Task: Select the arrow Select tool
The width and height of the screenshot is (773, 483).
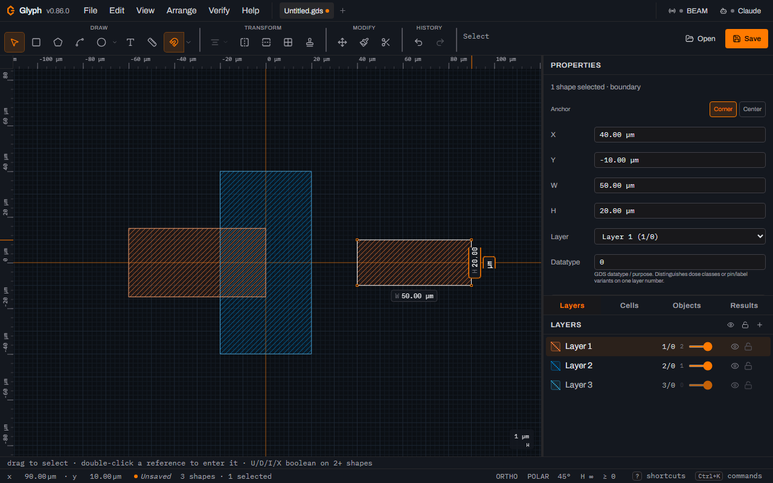Action: 14,42
